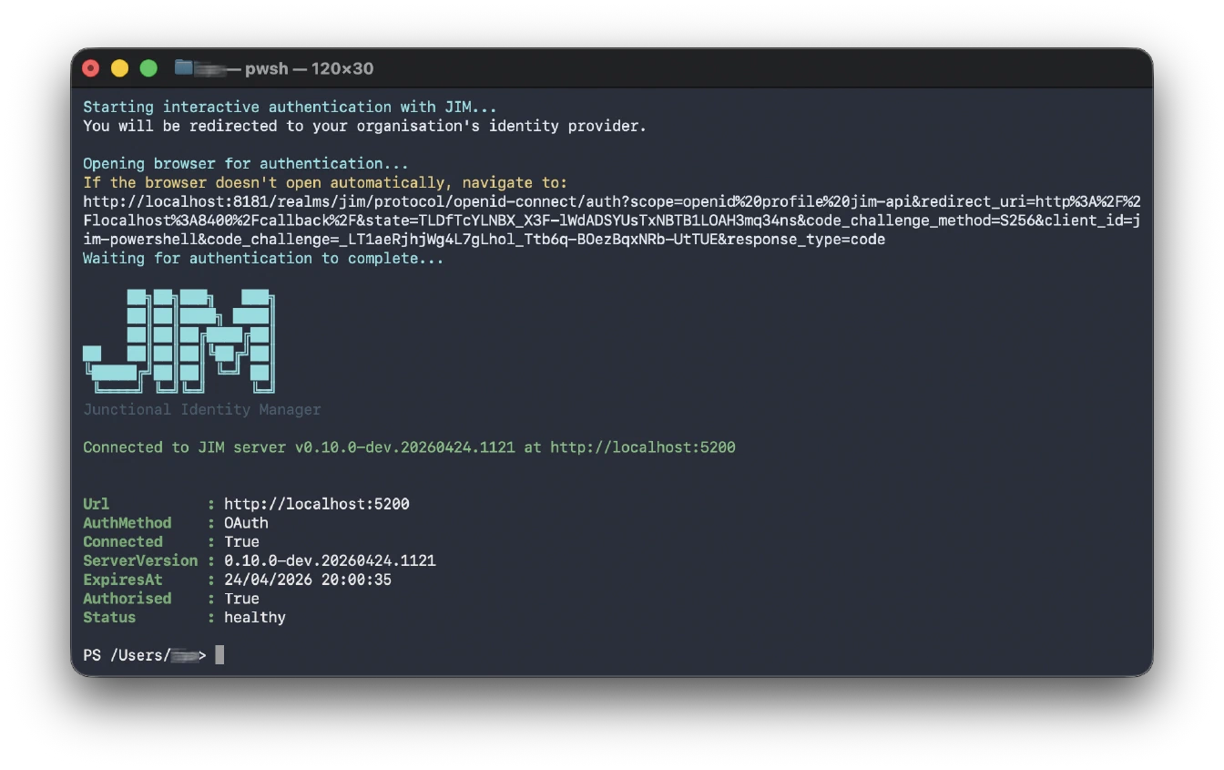Select the Waiting for authentication message
Screen dimensions: 1224x770
262,258
